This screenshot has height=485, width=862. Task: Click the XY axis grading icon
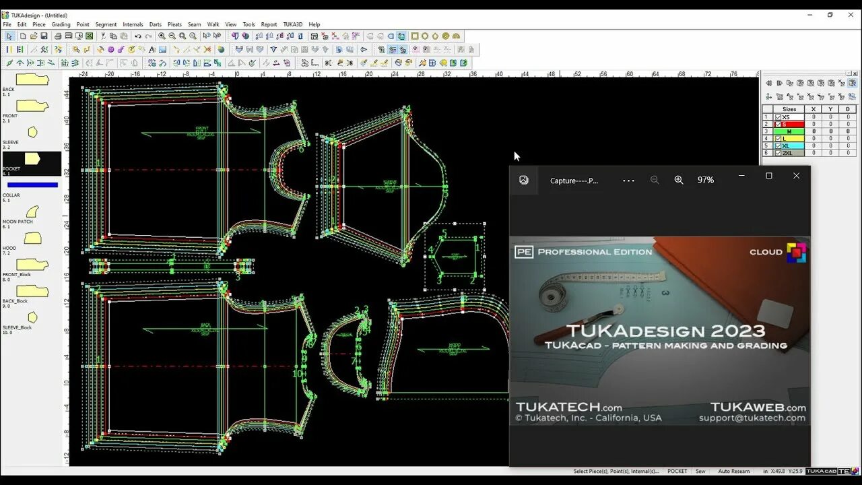click(769, 96)
